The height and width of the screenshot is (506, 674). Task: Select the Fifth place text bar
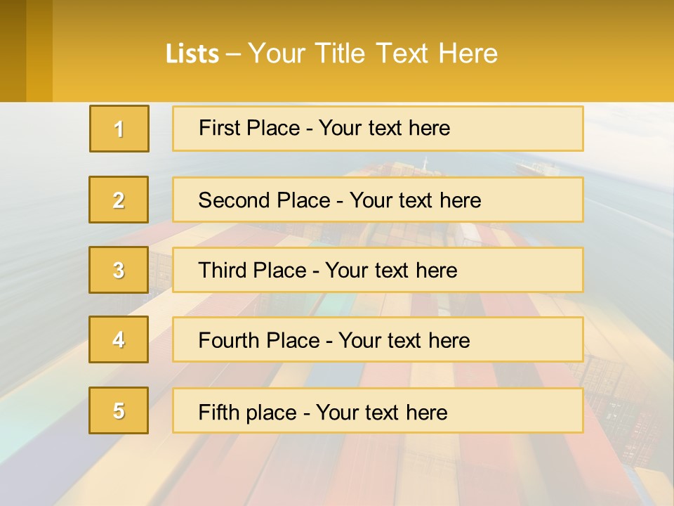(378, 410)
